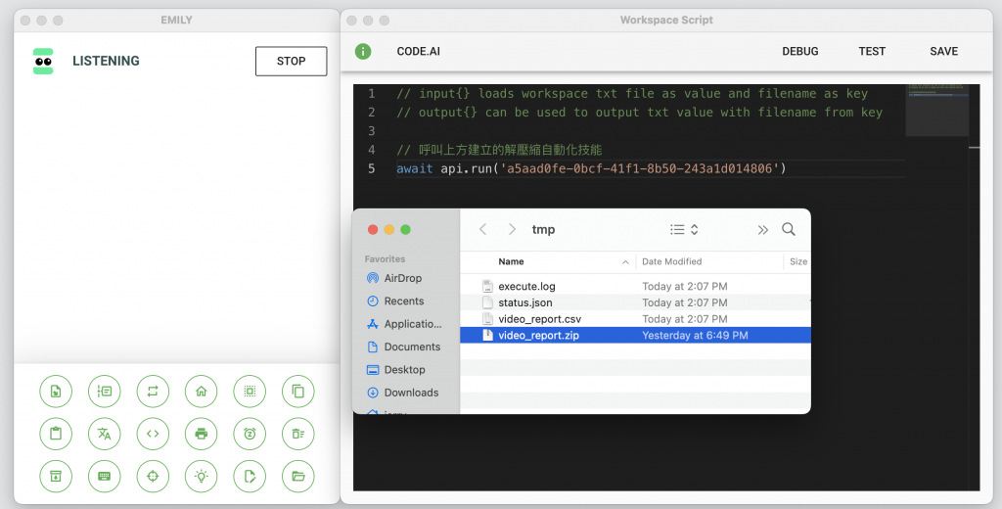Open Applications in Finder sidebar
The height and width of the screenshot is (509, 1002).
(x=404, y=324)
